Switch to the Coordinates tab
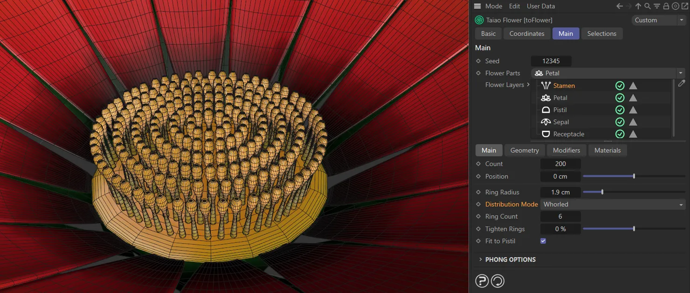Screen dimensions: 690x293 click(x=527, y=33)
